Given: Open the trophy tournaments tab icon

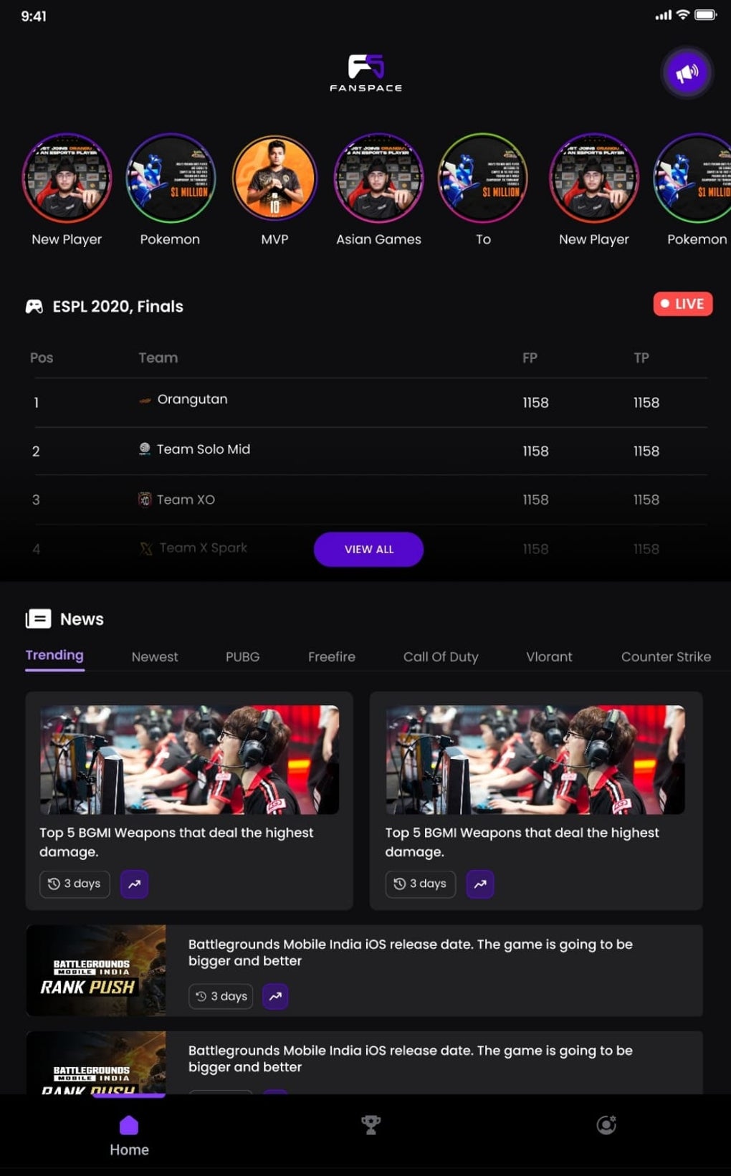Looking at the screenshot, I should click(371, 1124).
